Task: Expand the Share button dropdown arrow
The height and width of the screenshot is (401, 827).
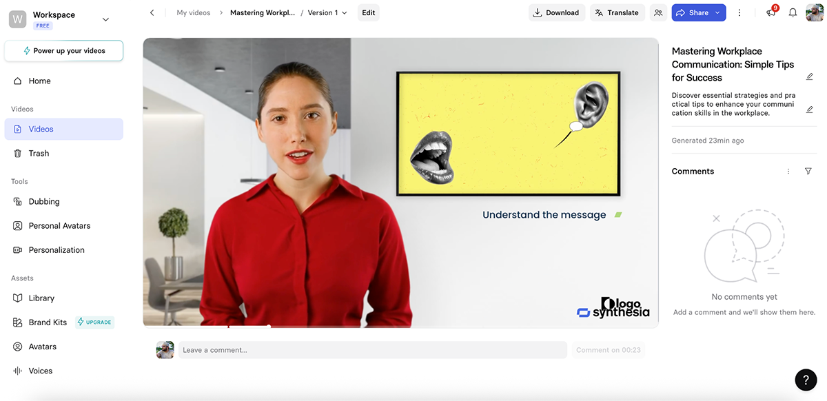Action: click(x=717, y=12)
